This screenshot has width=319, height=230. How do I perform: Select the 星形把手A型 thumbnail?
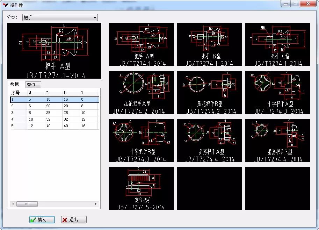210,140
